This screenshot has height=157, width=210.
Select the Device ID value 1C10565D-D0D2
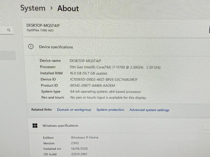tap(104, 80)
